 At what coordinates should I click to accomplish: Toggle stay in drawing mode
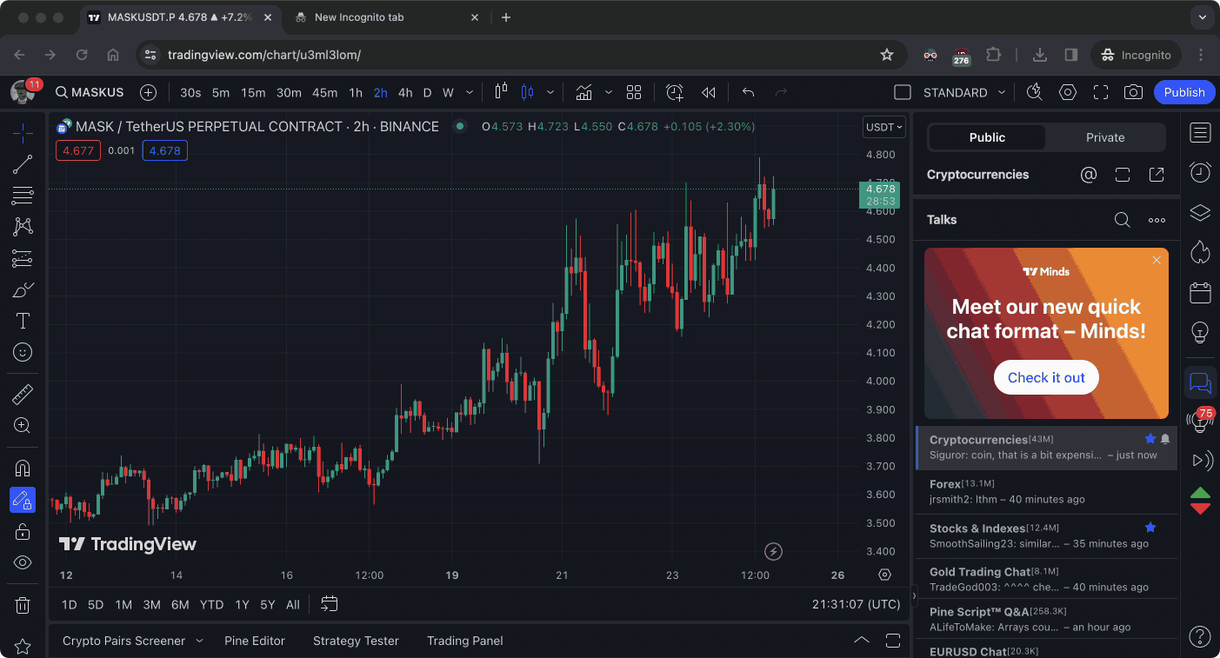[23, 500]
